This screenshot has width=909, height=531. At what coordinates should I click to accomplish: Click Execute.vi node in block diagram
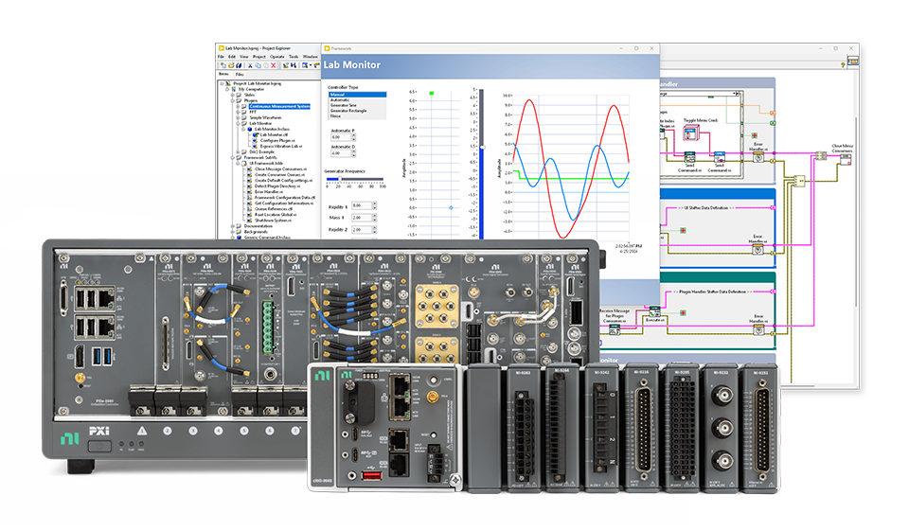(654, 311)
